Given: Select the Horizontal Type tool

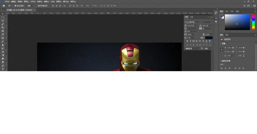Looking at the screenshot, I should (3, 69).
